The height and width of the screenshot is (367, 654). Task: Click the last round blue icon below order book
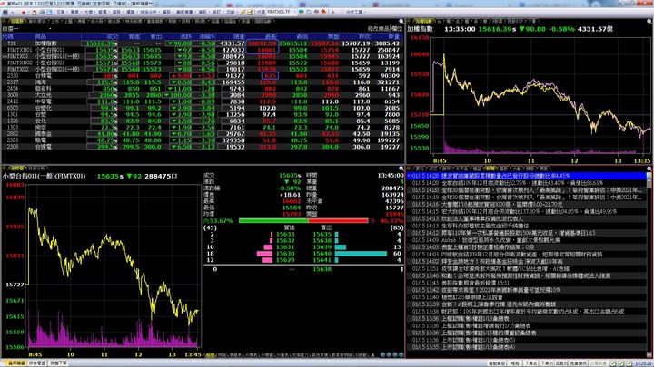click(x=401, y=354)
